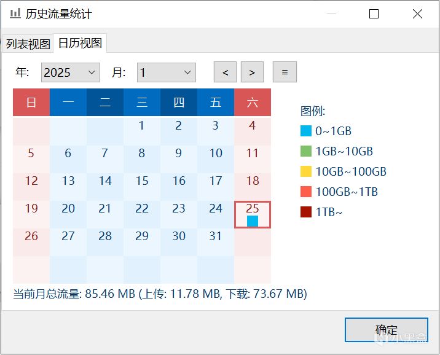The width and height of the screenshot is (440, 355).
Task: Select day 24 in the calendar
Action: coord(216,214)
